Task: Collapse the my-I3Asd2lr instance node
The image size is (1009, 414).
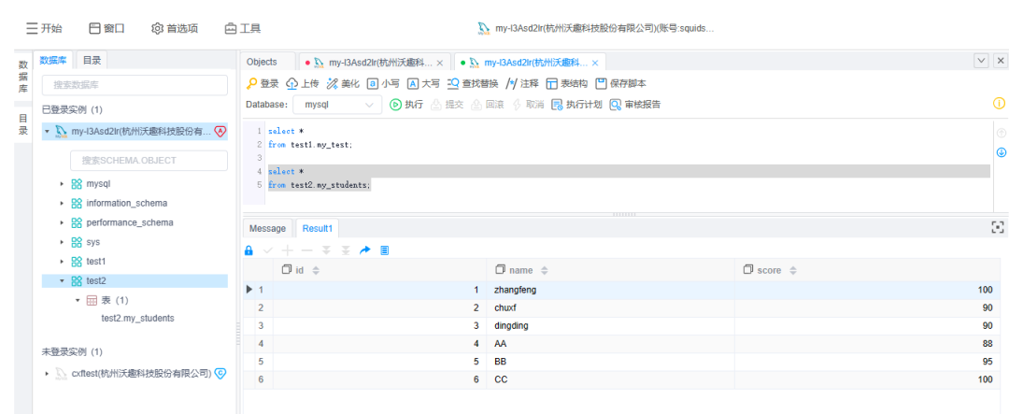Action: (x=47, y=132)
